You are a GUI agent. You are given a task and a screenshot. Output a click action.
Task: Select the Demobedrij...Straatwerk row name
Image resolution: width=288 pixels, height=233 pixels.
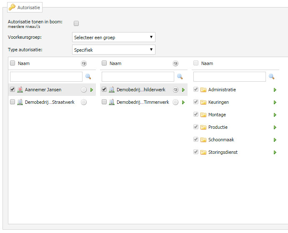[50, 102]
